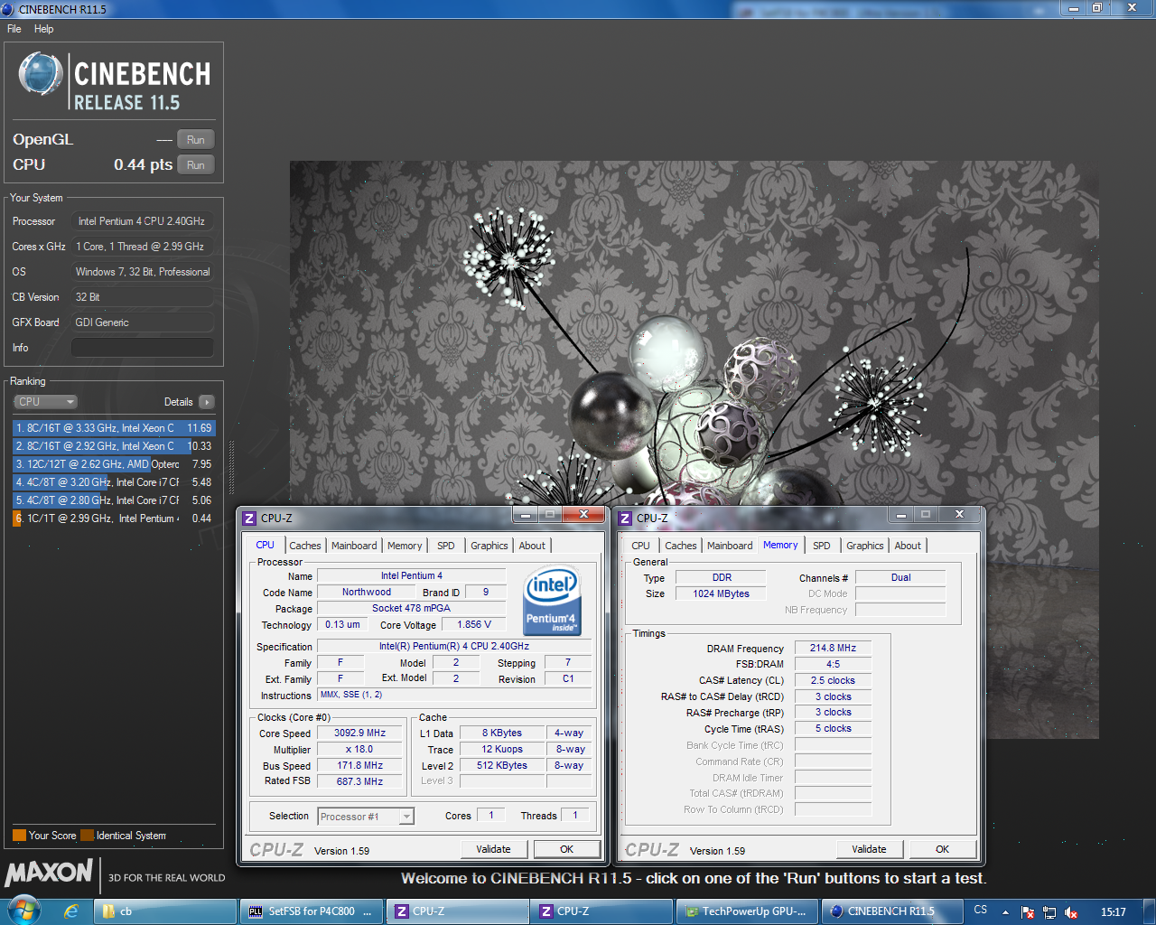1156x925 pixels.
Task: Click MAXON logo at bottom left
Action: (49, 874)
